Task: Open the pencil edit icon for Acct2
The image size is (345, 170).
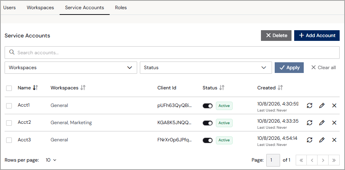Action: [322, 123]
